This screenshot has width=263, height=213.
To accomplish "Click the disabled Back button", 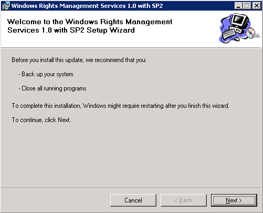I will [x=184, y=200].
